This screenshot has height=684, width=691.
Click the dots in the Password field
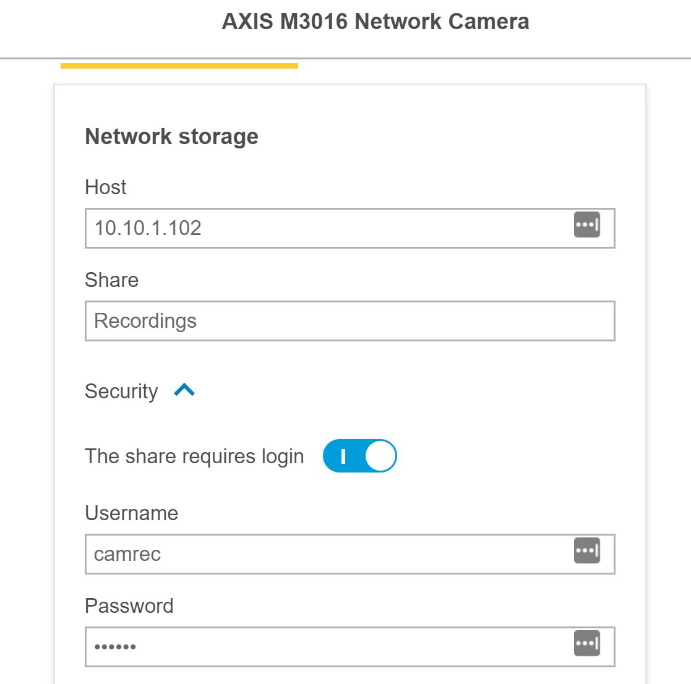click(x=115, y=647)
